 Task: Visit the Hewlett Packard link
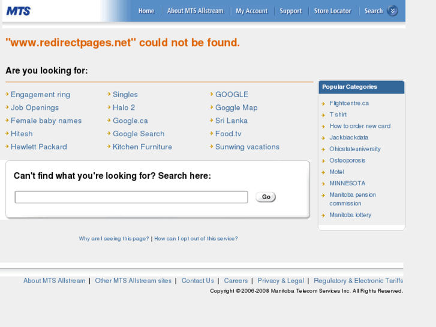(39, 147)
